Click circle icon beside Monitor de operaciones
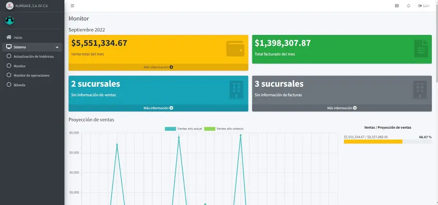This screenshot has width=438, height=205. pos(9,75)
